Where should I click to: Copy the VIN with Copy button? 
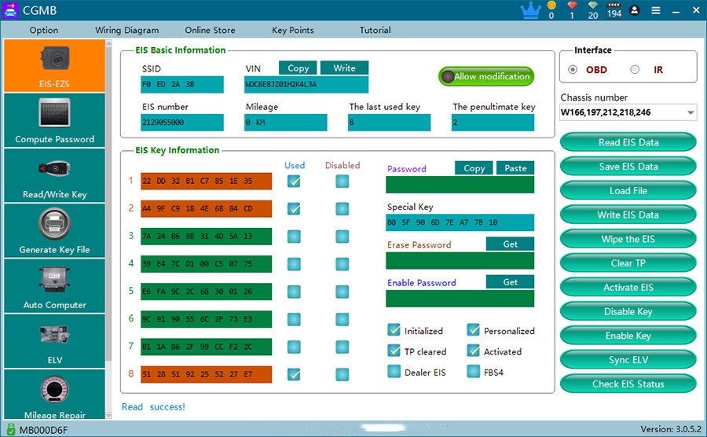pos(298,68)
